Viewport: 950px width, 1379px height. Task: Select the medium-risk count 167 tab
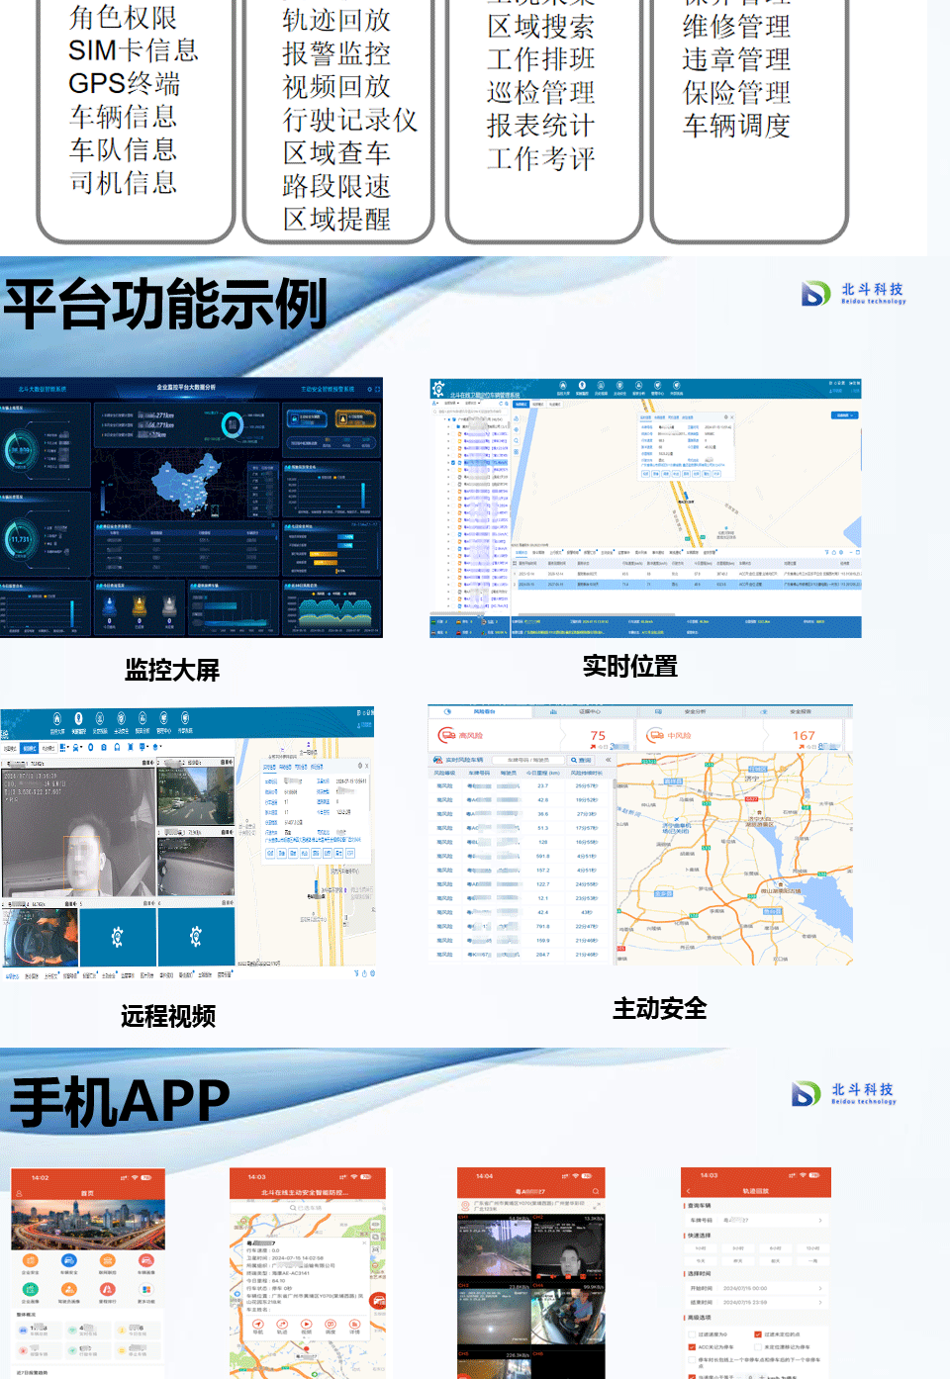pyautogui.click(x=804, y=736)
